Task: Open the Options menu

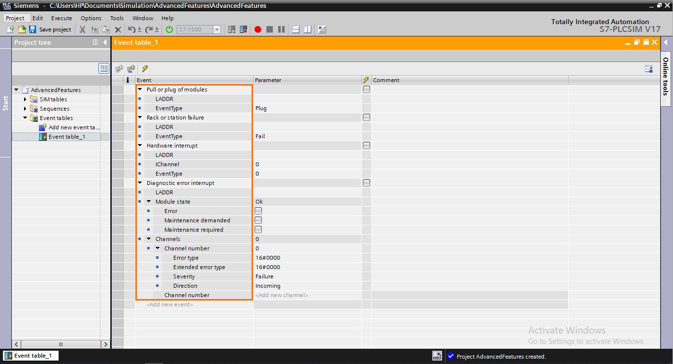Action: click(91, 18)
